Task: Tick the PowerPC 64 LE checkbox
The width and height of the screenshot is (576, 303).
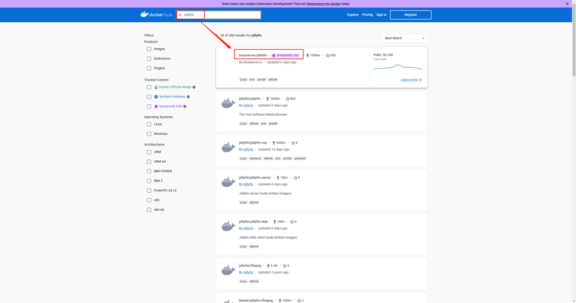Action: click(149, 190)
